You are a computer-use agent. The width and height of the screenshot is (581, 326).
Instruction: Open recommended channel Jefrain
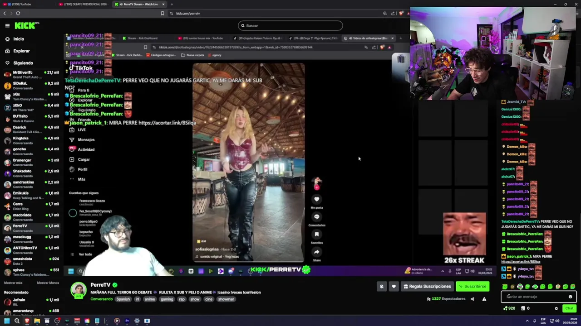pyautogui.click(x=31, y=302)
